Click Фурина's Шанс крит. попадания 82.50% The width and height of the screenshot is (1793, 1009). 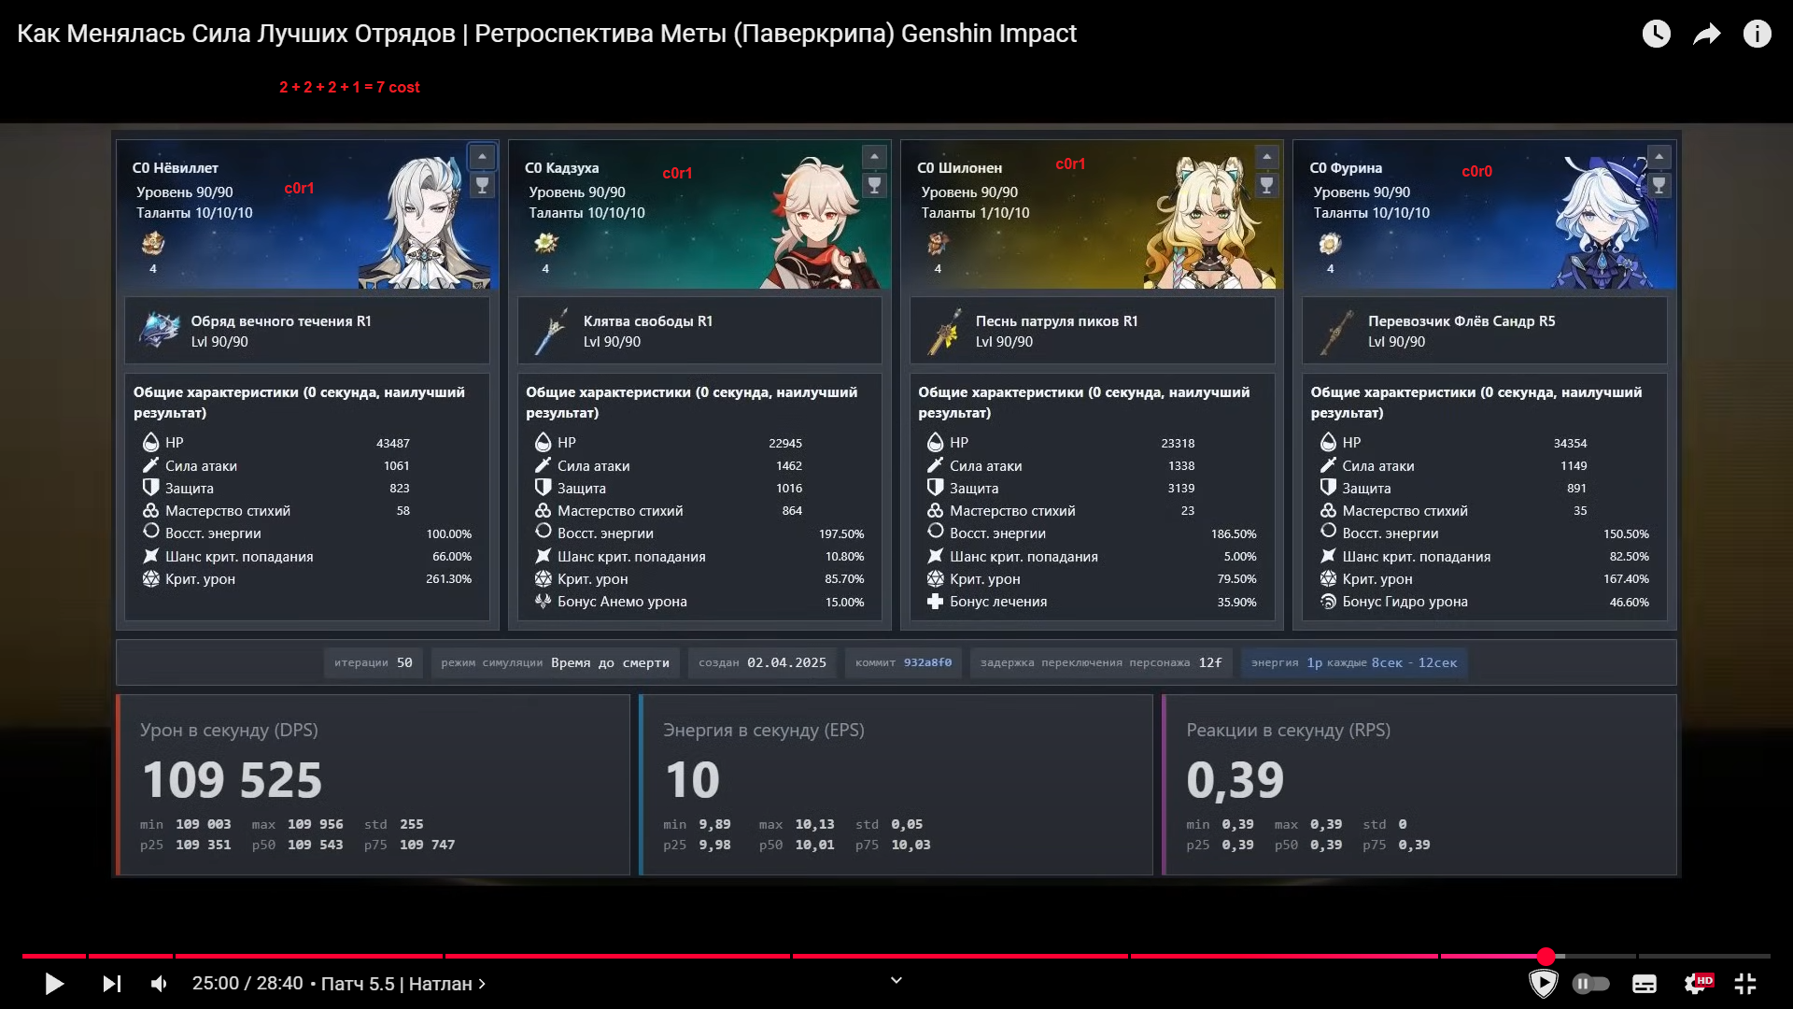pos(1630,556)
